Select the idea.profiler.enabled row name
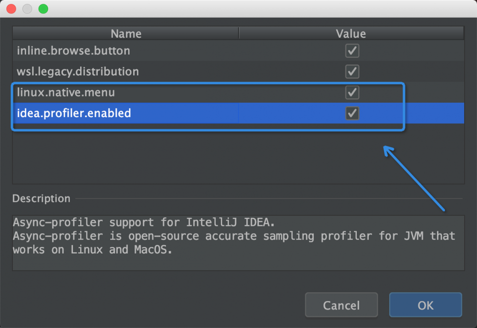 pyautogui.click(x=74, y=113)
